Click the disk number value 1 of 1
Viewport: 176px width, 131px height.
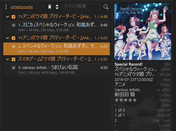(120, 116)
